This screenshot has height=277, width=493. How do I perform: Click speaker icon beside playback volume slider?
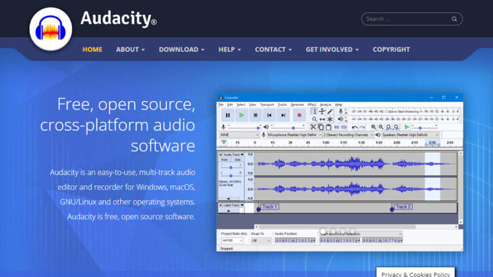266,127
